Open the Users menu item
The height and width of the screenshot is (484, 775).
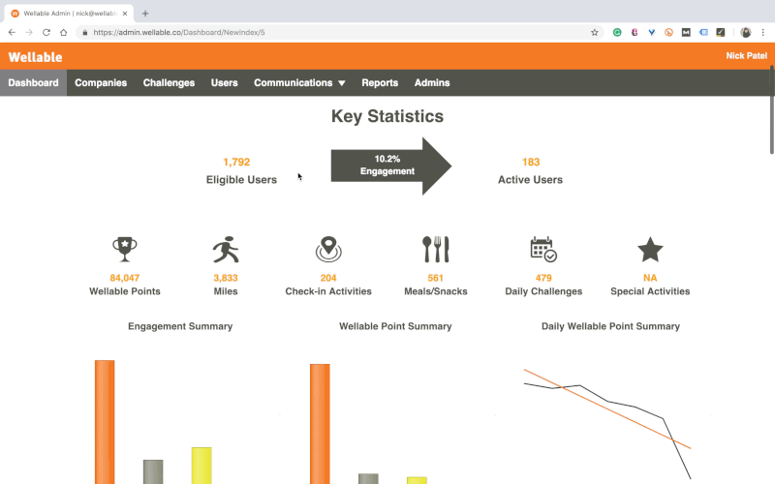pyautogui.click(x=225, y=83)
